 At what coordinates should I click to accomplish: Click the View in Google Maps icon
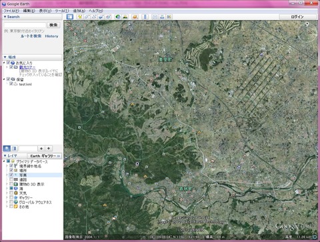(x=169, y=17)
